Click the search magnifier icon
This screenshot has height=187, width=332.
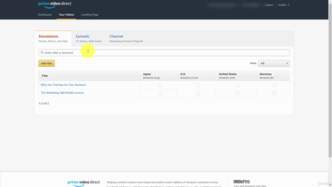pyautogui.click(x=42, y=52)
